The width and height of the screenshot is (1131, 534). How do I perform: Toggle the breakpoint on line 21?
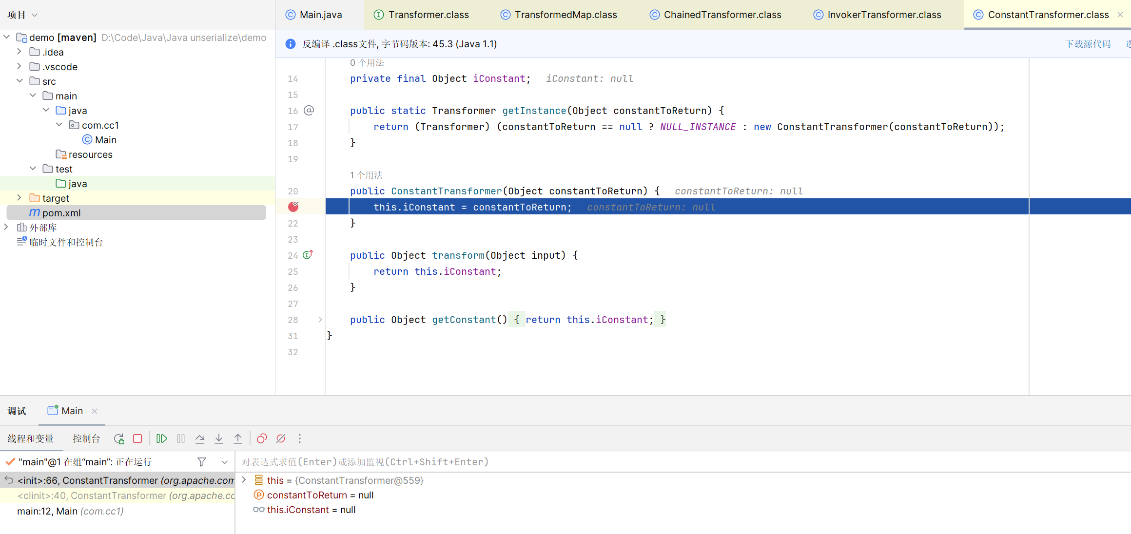tap(293, 207)
